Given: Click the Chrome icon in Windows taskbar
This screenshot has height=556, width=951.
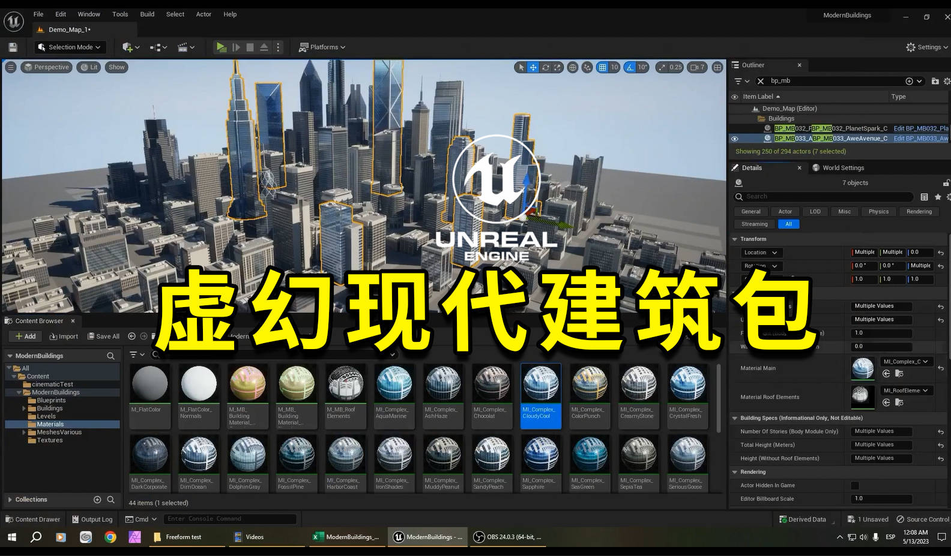Looking at the screenshot, I should point(110,537).
